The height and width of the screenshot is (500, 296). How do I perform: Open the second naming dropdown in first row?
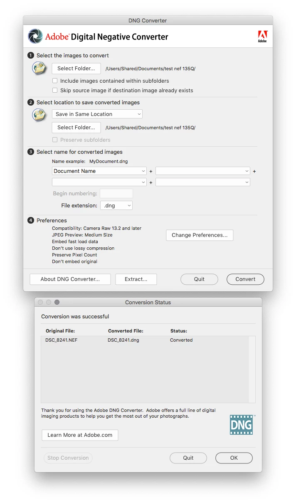[203, 171]
